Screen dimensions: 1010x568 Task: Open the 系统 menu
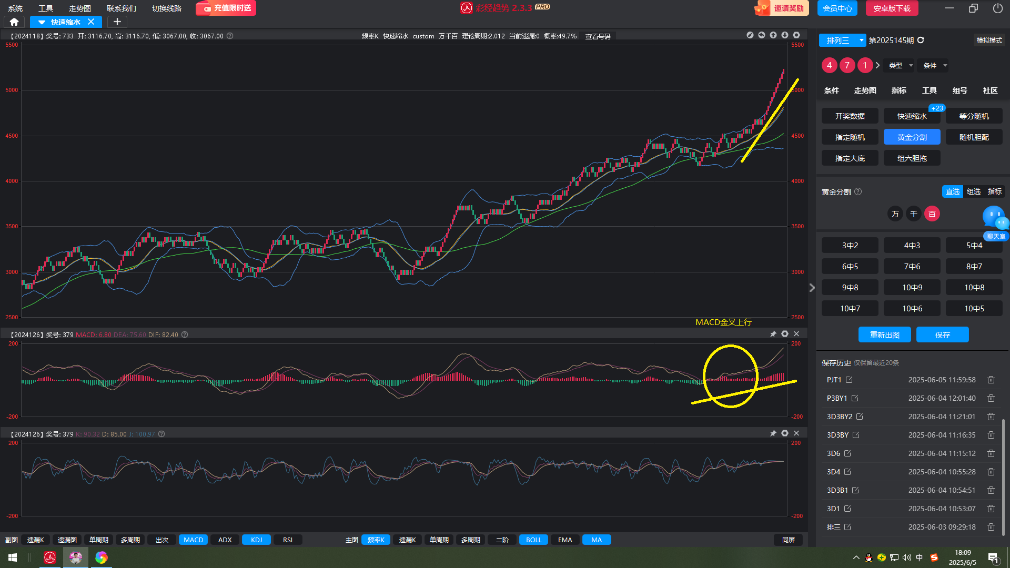click(15, 8)
